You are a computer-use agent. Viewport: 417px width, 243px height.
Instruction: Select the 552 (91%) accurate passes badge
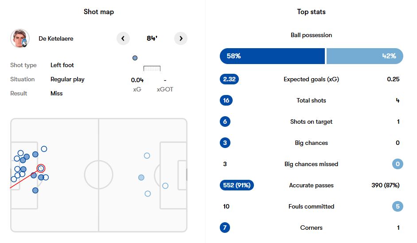237,186
